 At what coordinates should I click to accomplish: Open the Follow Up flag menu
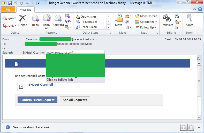click(146, 27)
